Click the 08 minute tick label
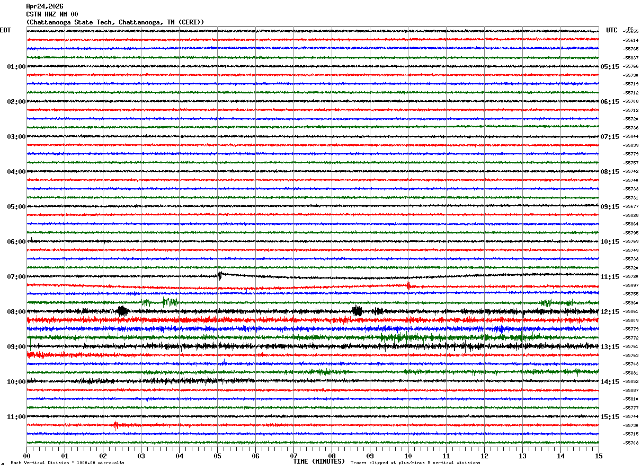The image size is (641, 470). [332, 456]
